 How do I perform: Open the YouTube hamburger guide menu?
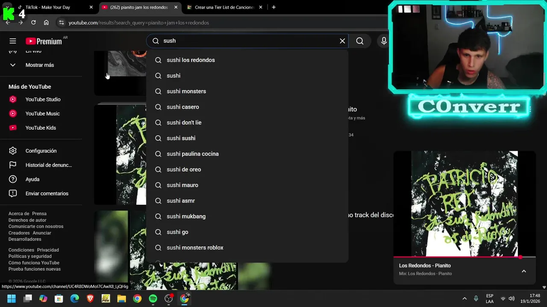pos(13,41)
